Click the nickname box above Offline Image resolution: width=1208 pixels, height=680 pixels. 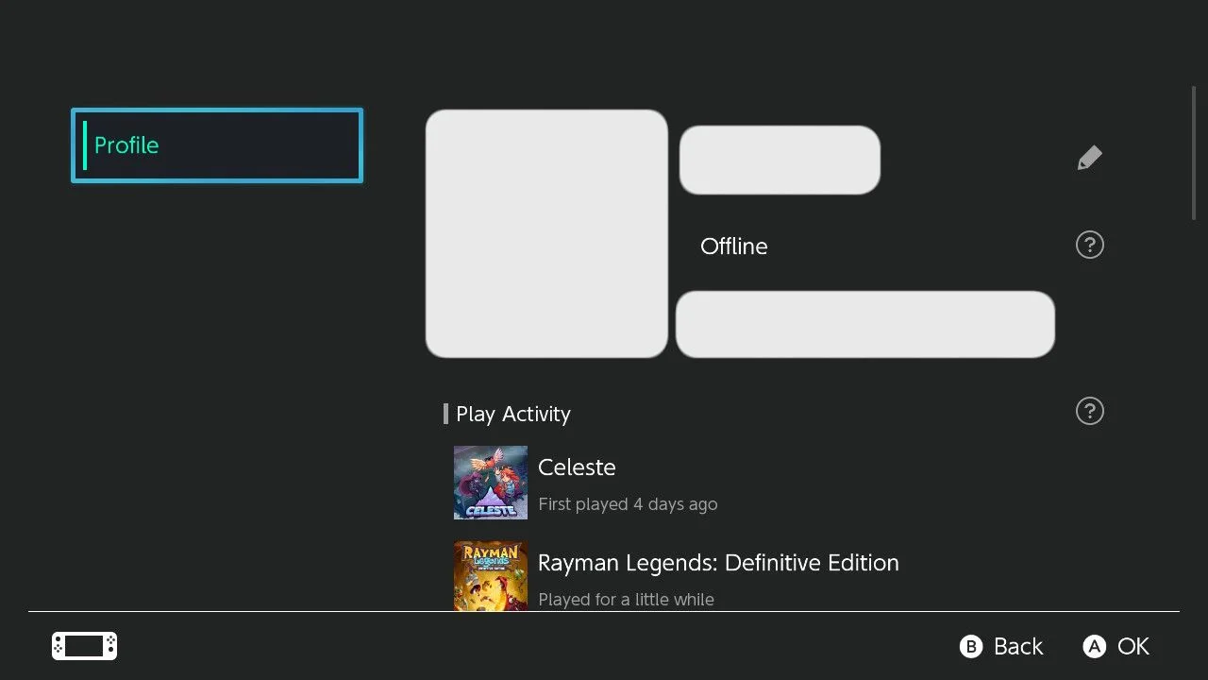780,160
